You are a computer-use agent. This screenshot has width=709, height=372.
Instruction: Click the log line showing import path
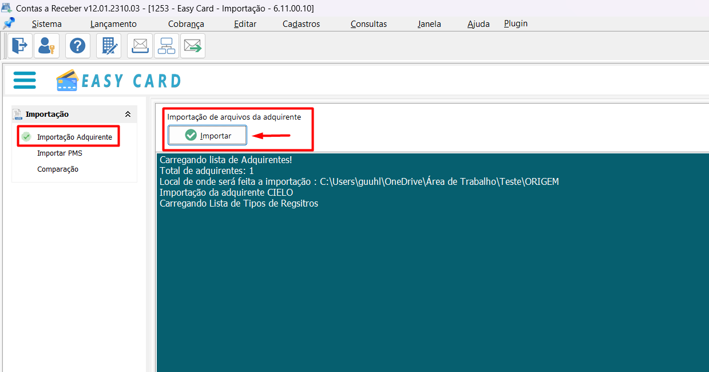(x=359, y=181)
